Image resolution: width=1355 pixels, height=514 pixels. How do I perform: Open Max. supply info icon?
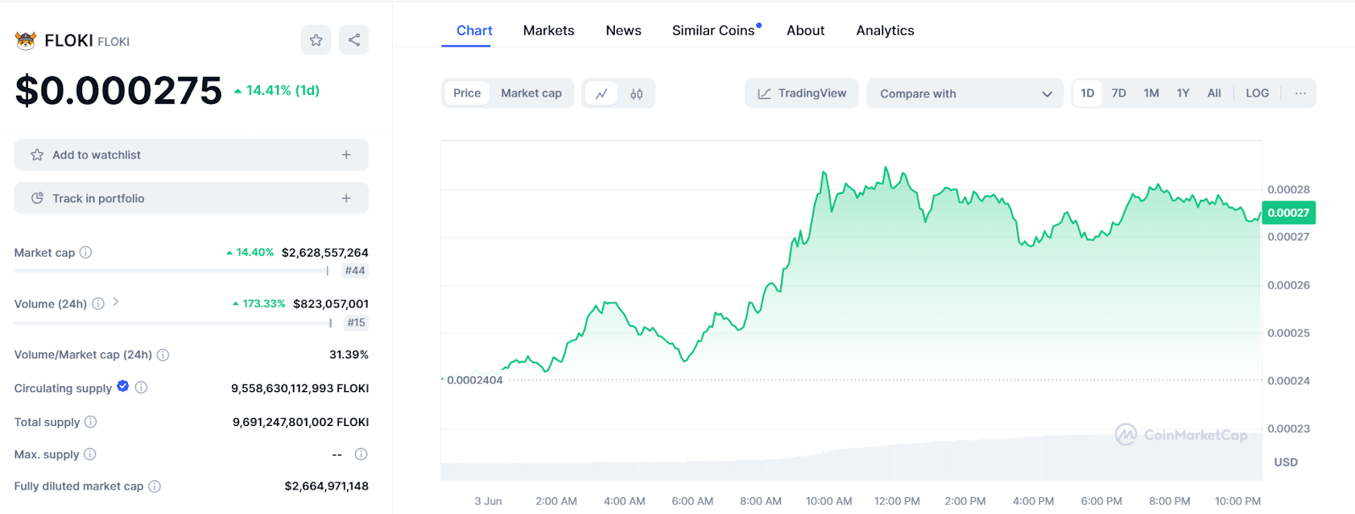coord(90,454)
